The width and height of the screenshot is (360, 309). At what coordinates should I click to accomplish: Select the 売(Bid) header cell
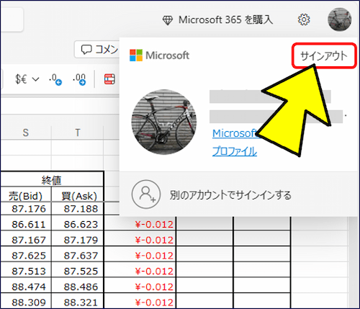[x=26, y=194]
